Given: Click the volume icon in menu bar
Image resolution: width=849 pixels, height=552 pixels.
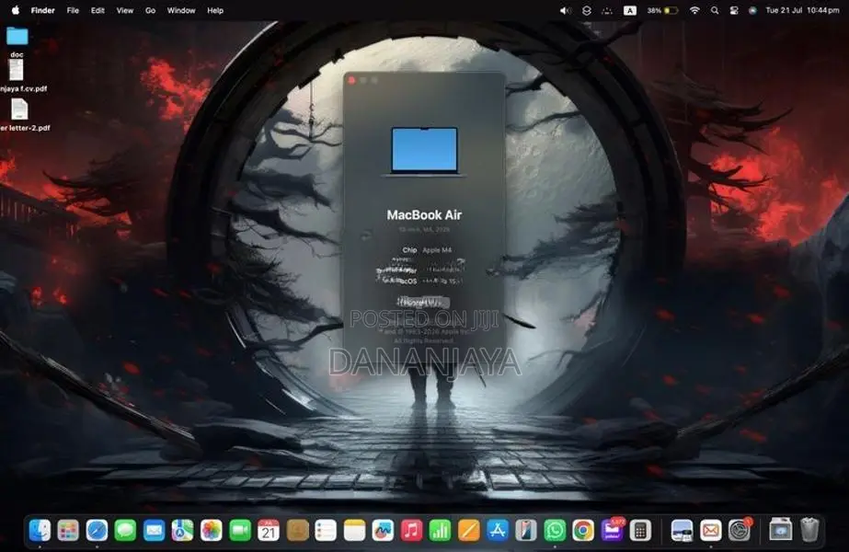Looking at the screenshot, I should point(566,10).
